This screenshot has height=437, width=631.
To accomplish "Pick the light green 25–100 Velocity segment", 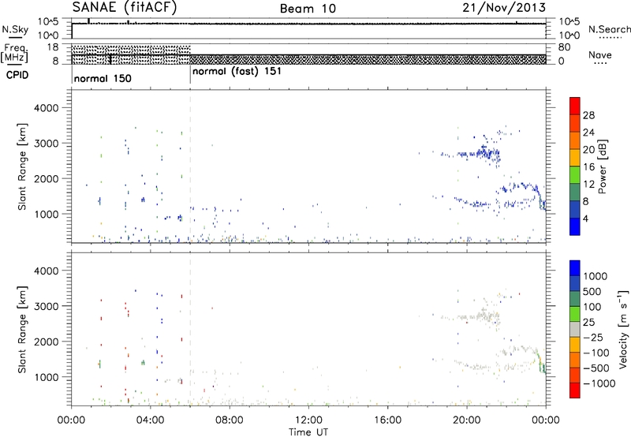I will coord(575,314).
